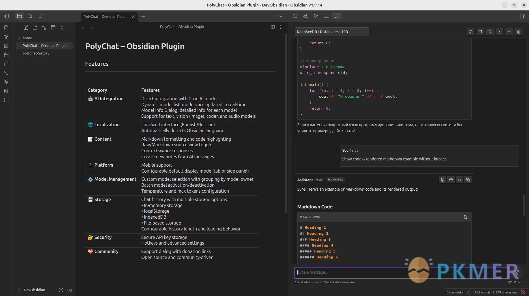Screen dimensions: 529x296
Task: Collapse the left sidebar
Action: point(6,16)
